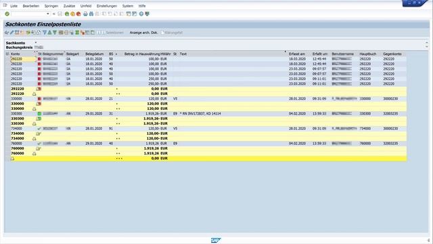Click the Benutzername column header
The width and height of the screenshot is (433, 244).
343,54
